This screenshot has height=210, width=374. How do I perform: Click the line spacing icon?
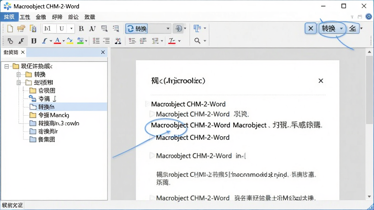(x=155, y=41)
